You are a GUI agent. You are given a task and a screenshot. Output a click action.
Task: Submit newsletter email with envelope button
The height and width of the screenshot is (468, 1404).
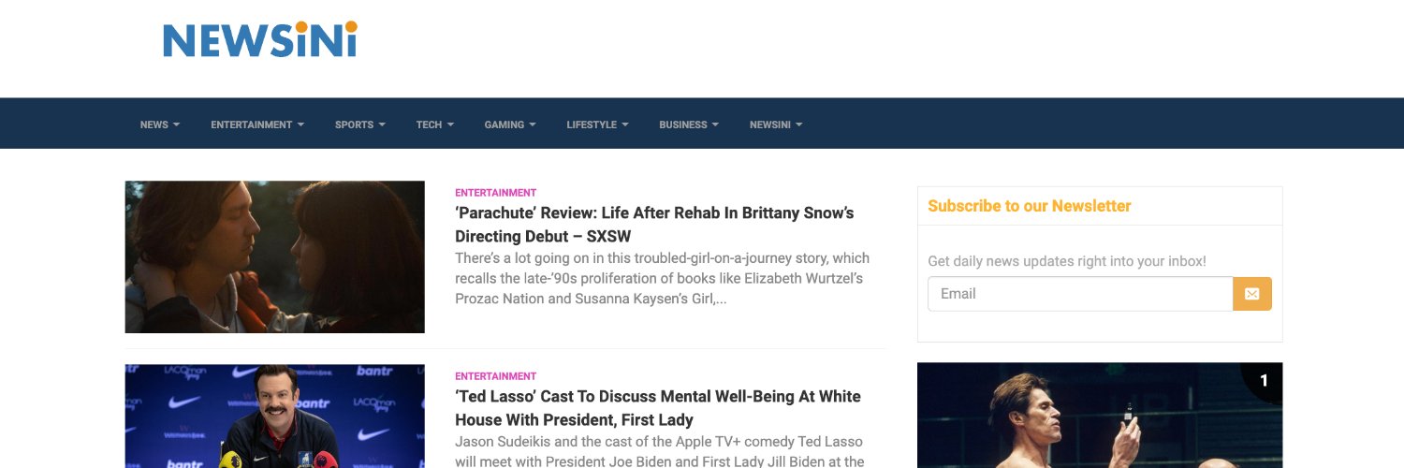[1252, 294]
